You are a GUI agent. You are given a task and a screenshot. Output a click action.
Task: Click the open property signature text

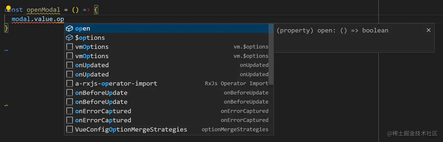click(332, 30)
